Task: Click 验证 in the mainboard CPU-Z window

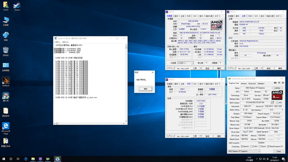Action: (x=269, y=68)
